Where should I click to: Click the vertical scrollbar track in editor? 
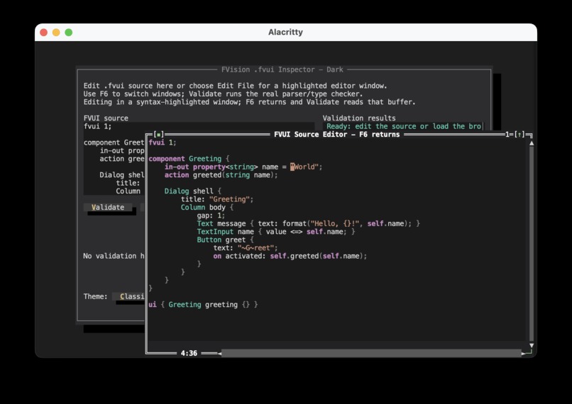point(532,244)
